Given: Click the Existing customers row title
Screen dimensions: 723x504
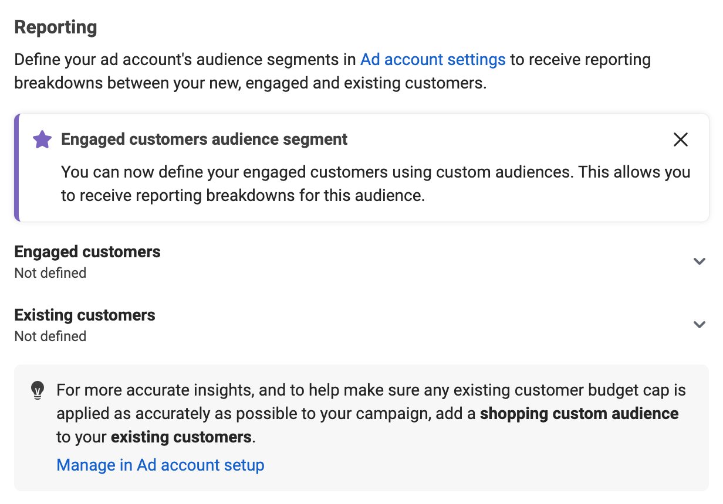Looking at the screenshot, I should point(85,315).
